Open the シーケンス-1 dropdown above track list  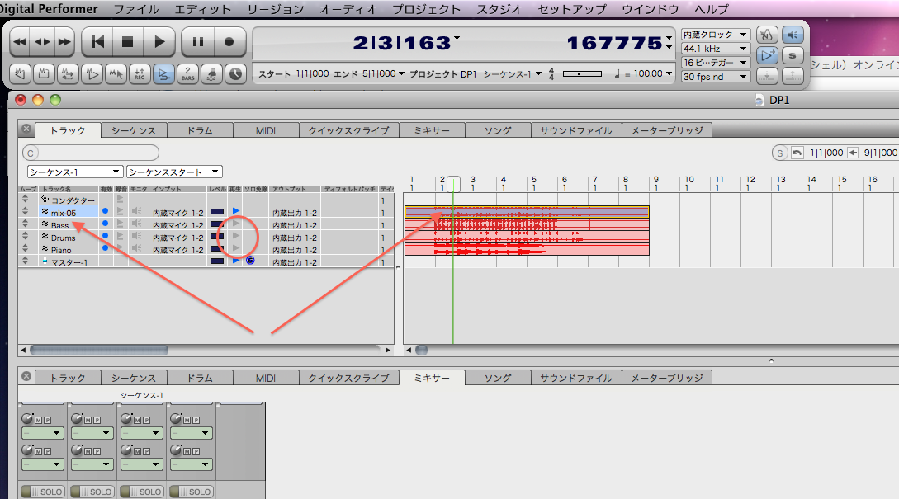tap(75, 172)
